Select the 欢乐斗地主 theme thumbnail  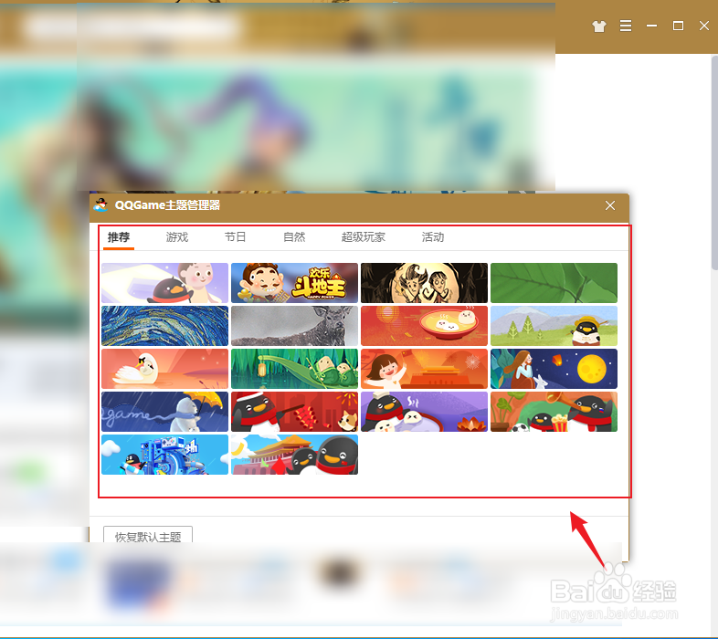[x=294, y=283]
